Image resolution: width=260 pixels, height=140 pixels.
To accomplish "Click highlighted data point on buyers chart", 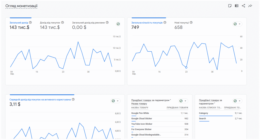I will tap(186, 67).
